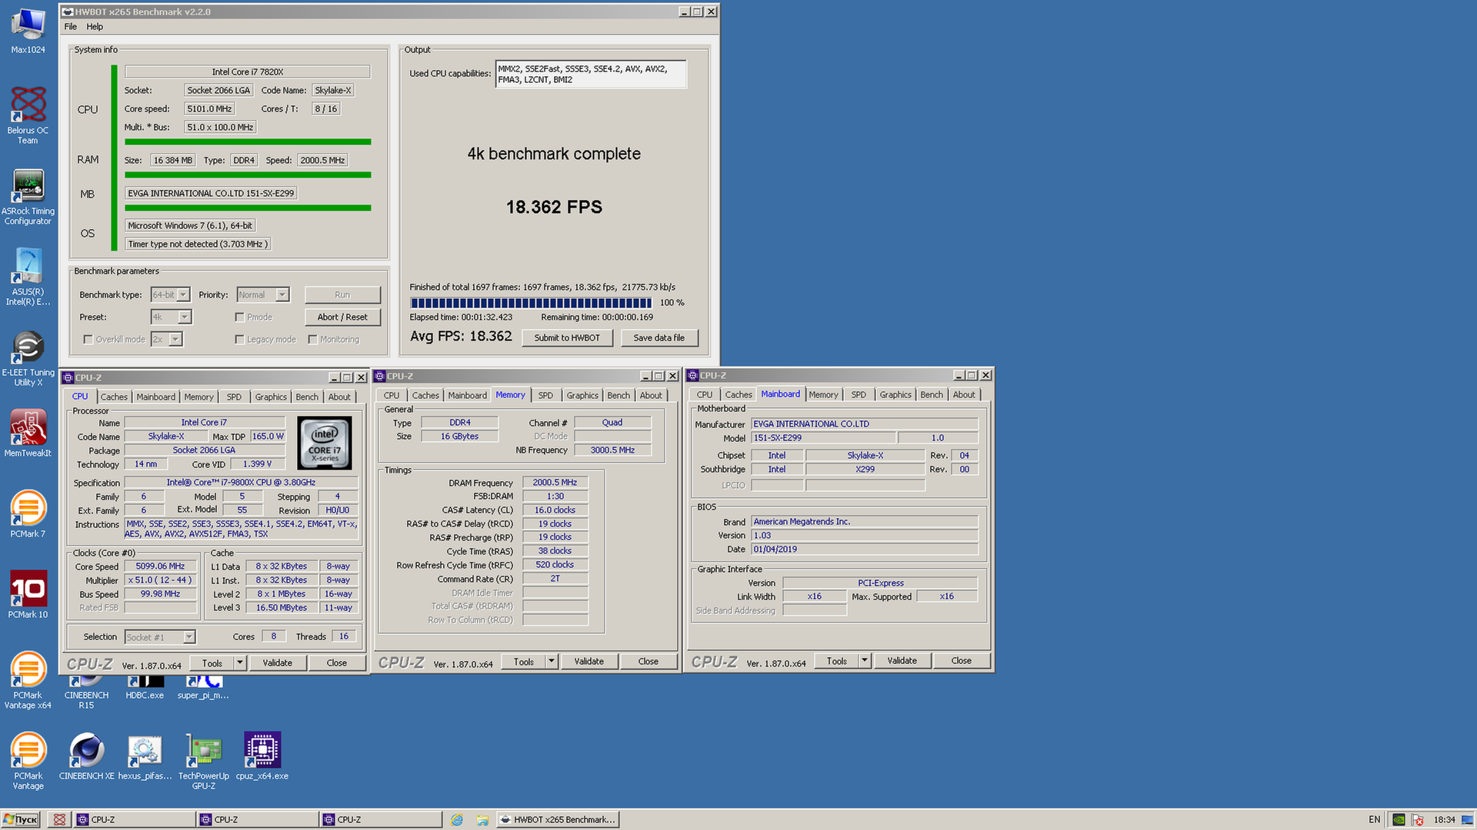Screen dimensions: 1477x830
Task: Click the red quick-launch icon in taskbar
Action: pos(59,820)
